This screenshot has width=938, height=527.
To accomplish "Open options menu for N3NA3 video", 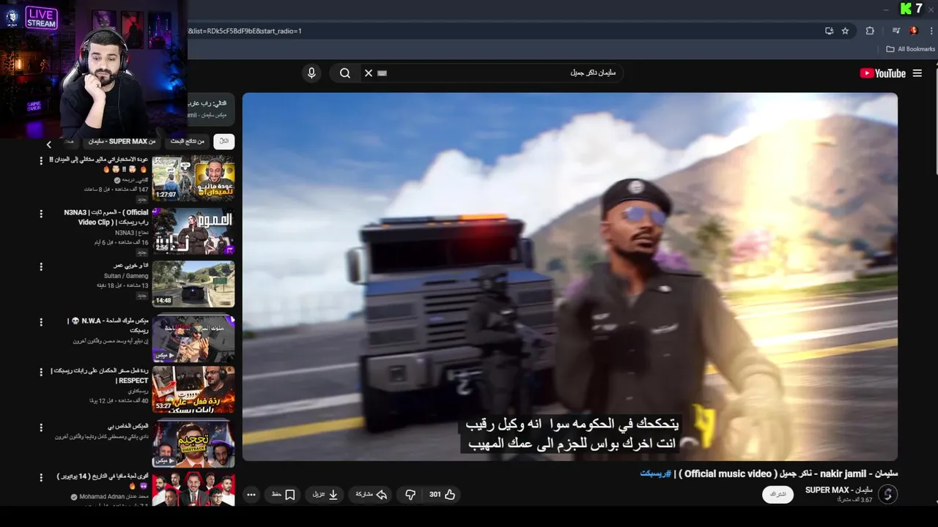I will coord(41,214).
